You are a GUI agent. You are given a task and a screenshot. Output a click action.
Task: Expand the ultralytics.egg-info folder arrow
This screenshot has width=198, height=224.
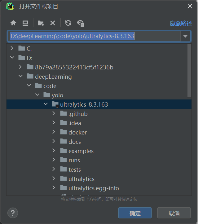(x=54, y=187)
